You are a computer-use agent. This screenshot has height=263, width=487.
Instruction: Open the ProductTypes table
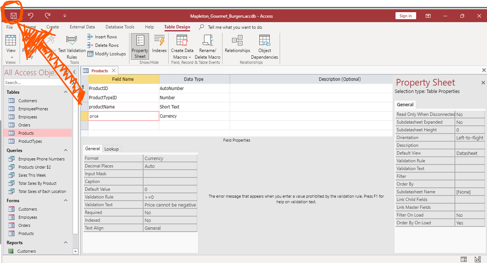30,141
